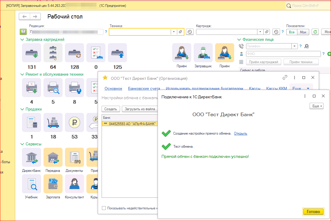Open Еще dropdown in DirectBank dialog
331x221 pixels.
(x=317, y=106)
